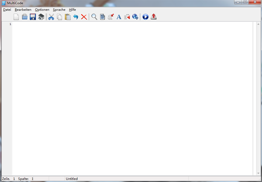
Task: Click the red X delete icon
Action: click(84, 17)
